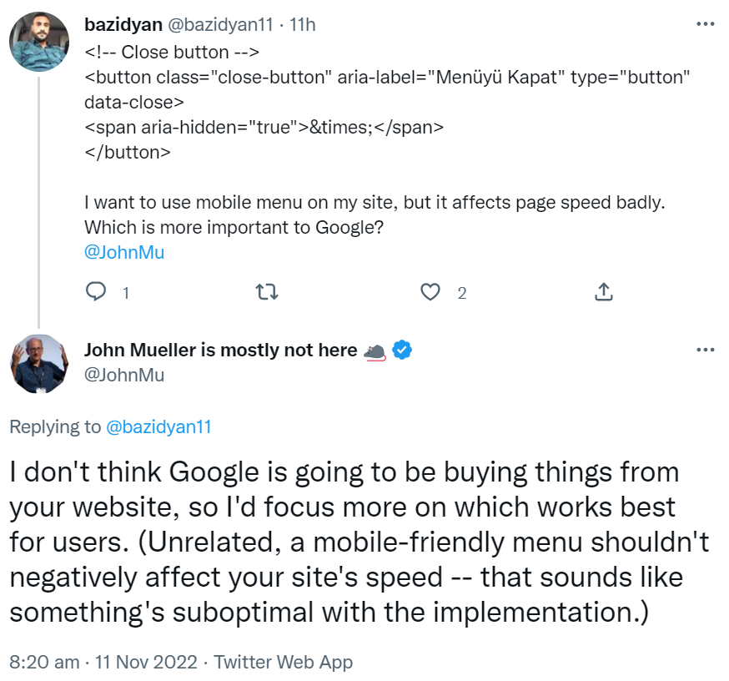Open the more options menu on John Mueller's reply
The height and width of the screenshot is (681, 729).
[706, 350]
